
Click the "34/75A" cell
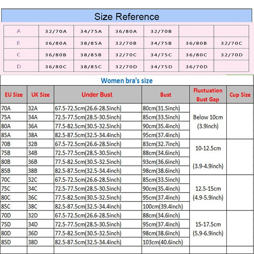(91, 31)
